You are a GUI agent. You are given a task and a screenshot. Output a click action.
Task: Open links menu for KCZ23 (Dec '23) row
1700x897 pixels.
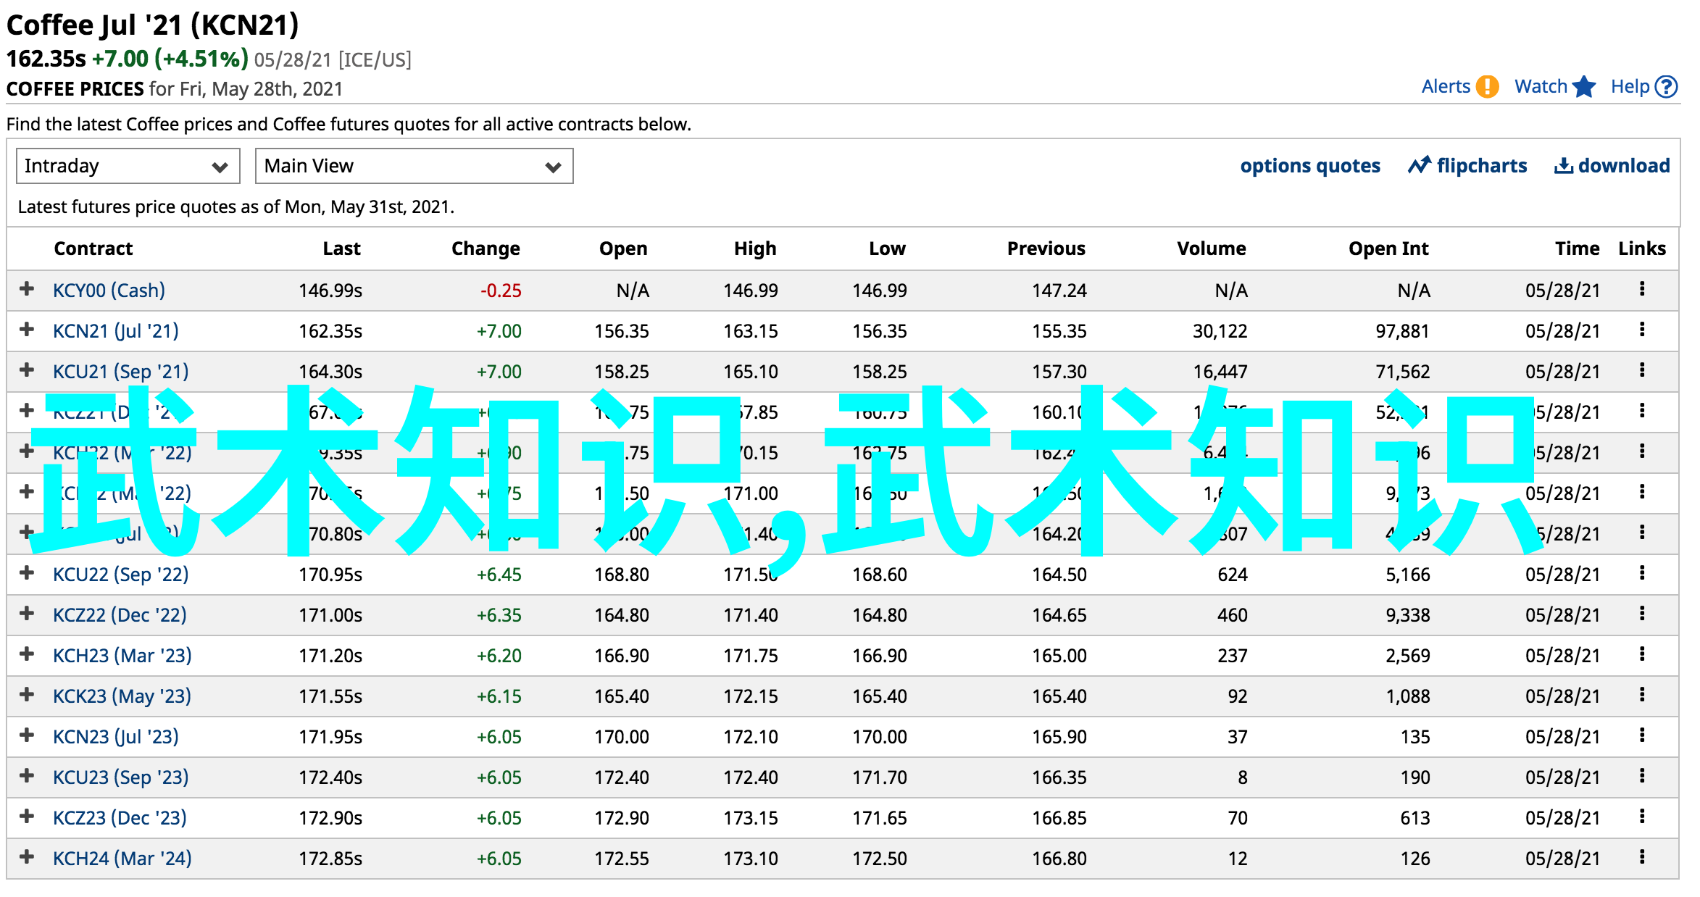(1642, 817)
